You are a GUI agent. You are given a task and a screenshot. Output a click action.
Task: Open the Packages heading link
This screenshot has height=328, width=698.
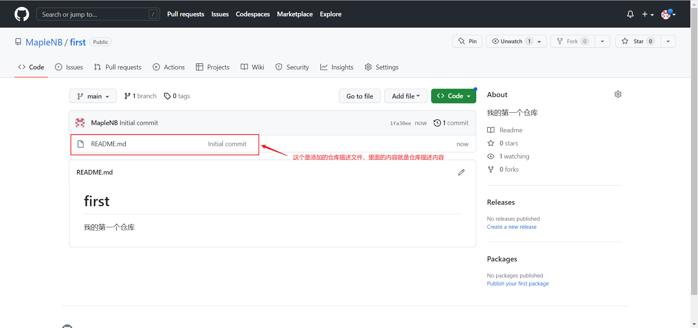[x=502, y=259]
